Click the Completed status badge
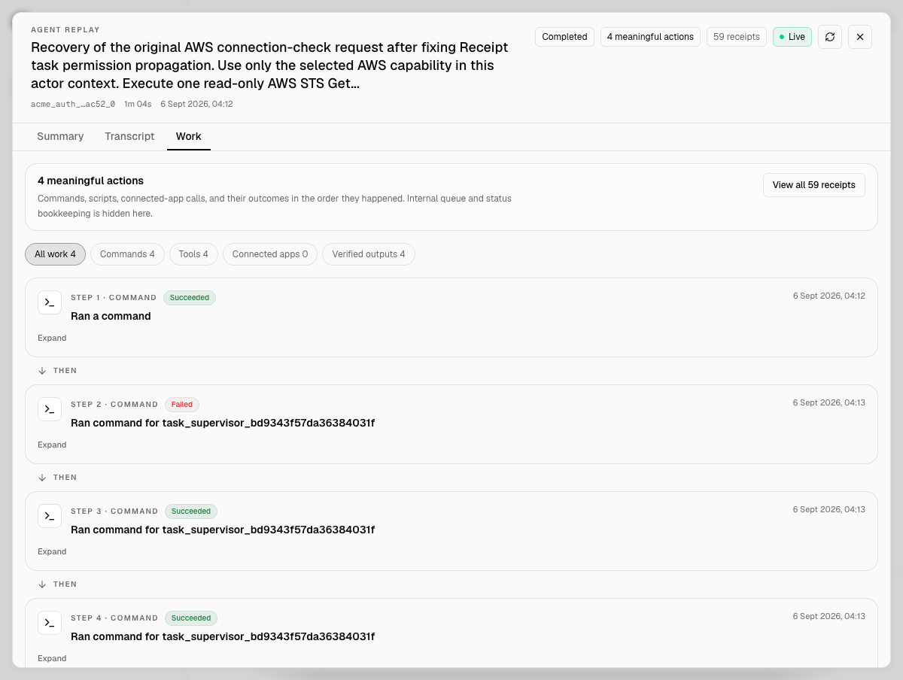This screenshot has width=903, height=680. [564, 37]
